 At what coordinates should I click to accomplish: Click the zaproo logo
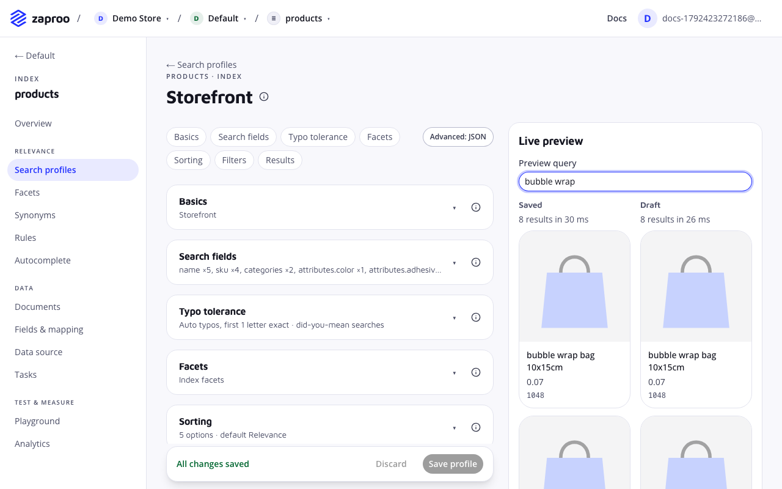click(x=40, y=18)
